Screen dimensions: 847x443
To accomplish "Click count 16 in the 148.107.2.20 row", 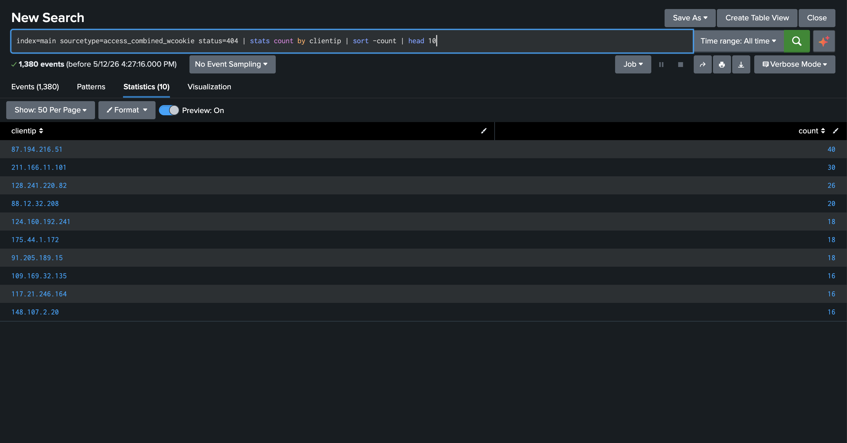I will (831, 312).
